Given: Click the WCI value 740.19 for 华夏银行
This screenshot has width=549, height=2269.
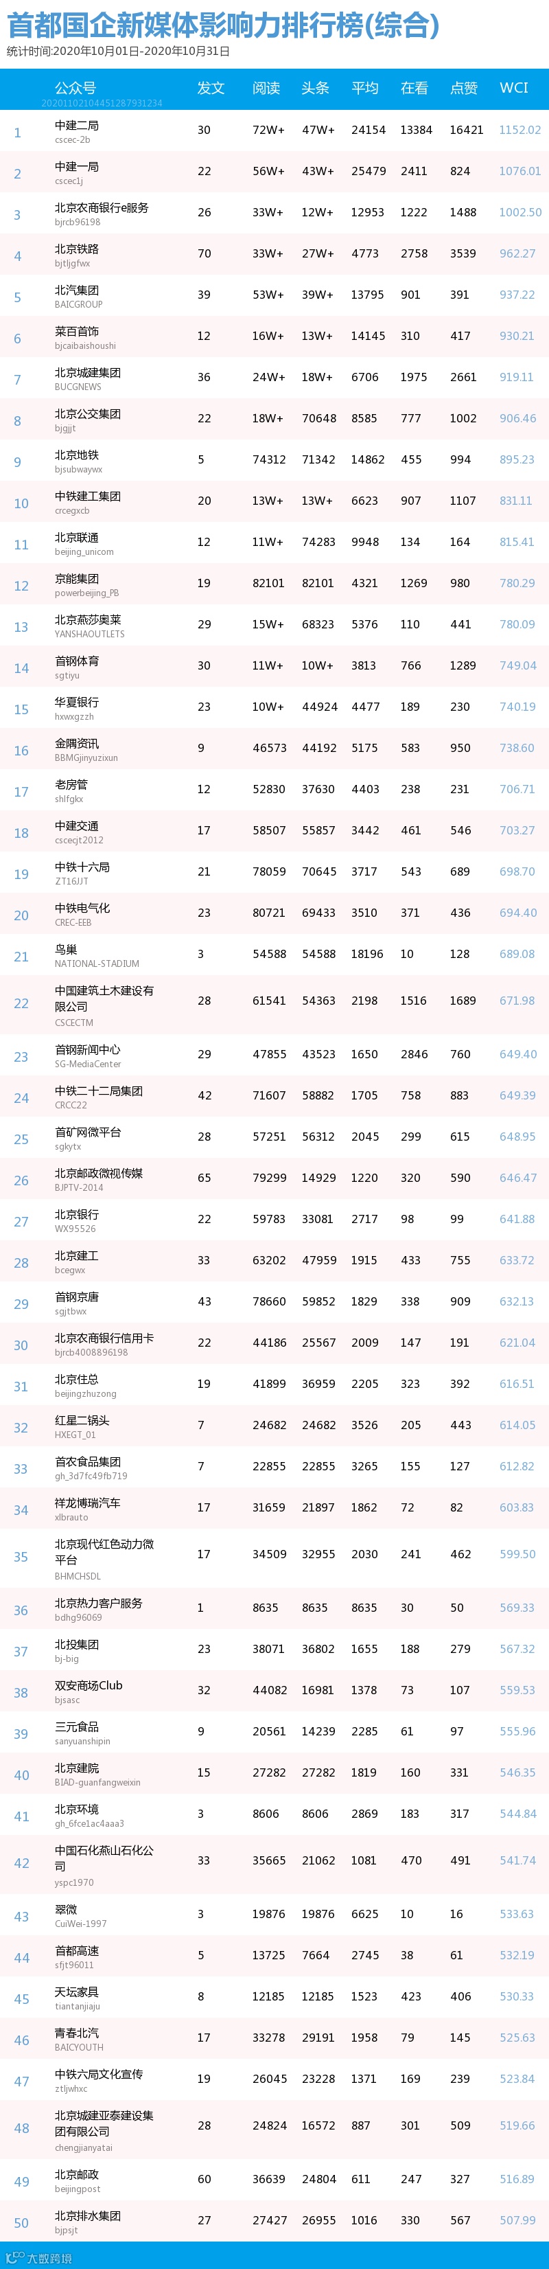Looking at the screenshot, I should point(517,707).
